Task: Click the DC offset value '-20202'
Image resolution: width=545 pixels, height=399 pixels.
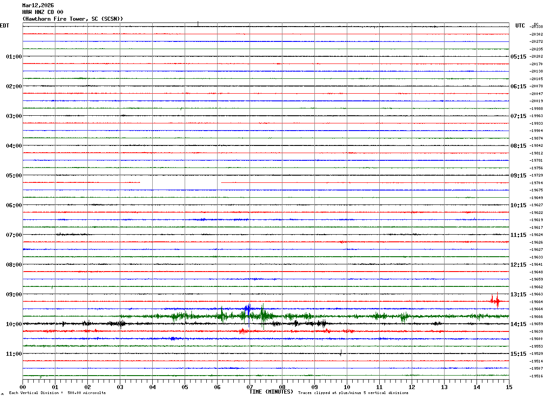Action: click(536, 57)
